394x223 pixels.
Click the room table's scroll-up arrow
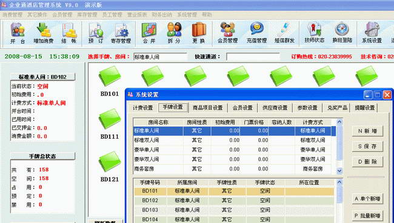coord(339,122)
